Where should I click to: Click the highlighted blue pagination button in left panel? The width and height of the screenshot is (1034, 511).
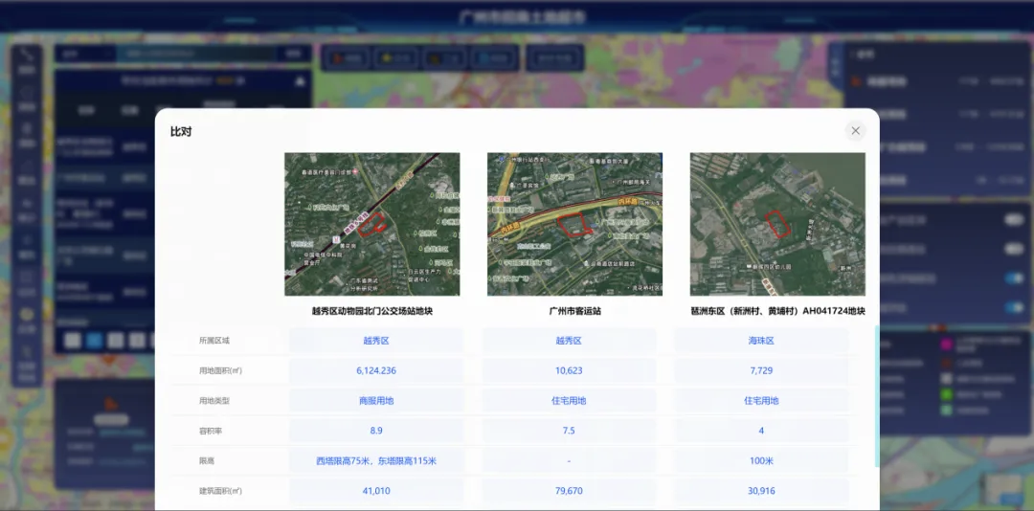click(x=94, y=340)
